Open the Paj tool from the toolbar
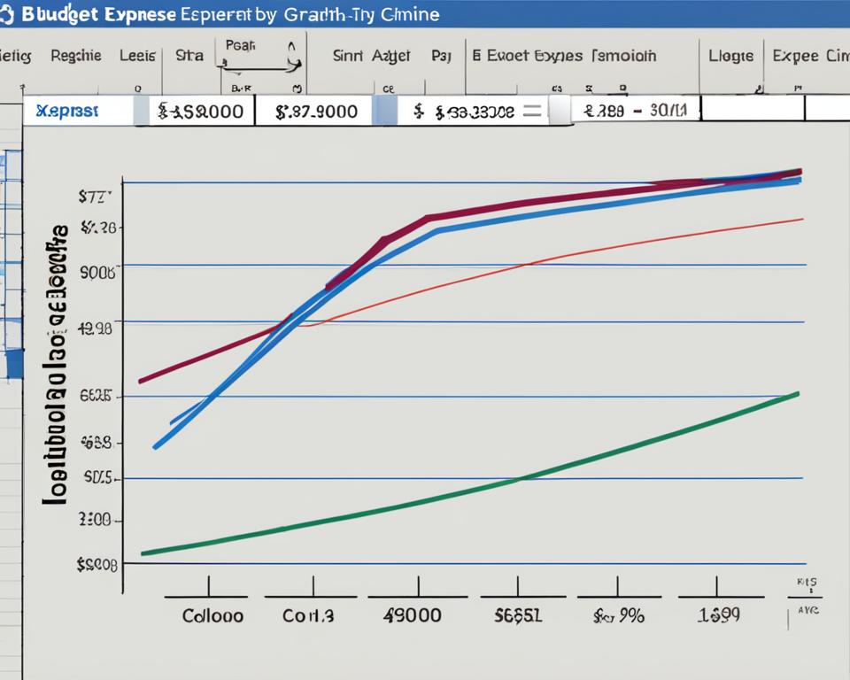Viewport: 850px width, 680px height. (442, 55)
